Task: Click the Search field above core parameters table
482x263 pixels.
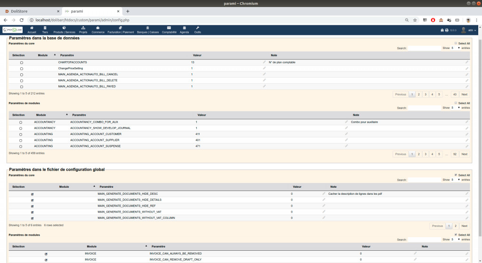Action: (424, 48)
